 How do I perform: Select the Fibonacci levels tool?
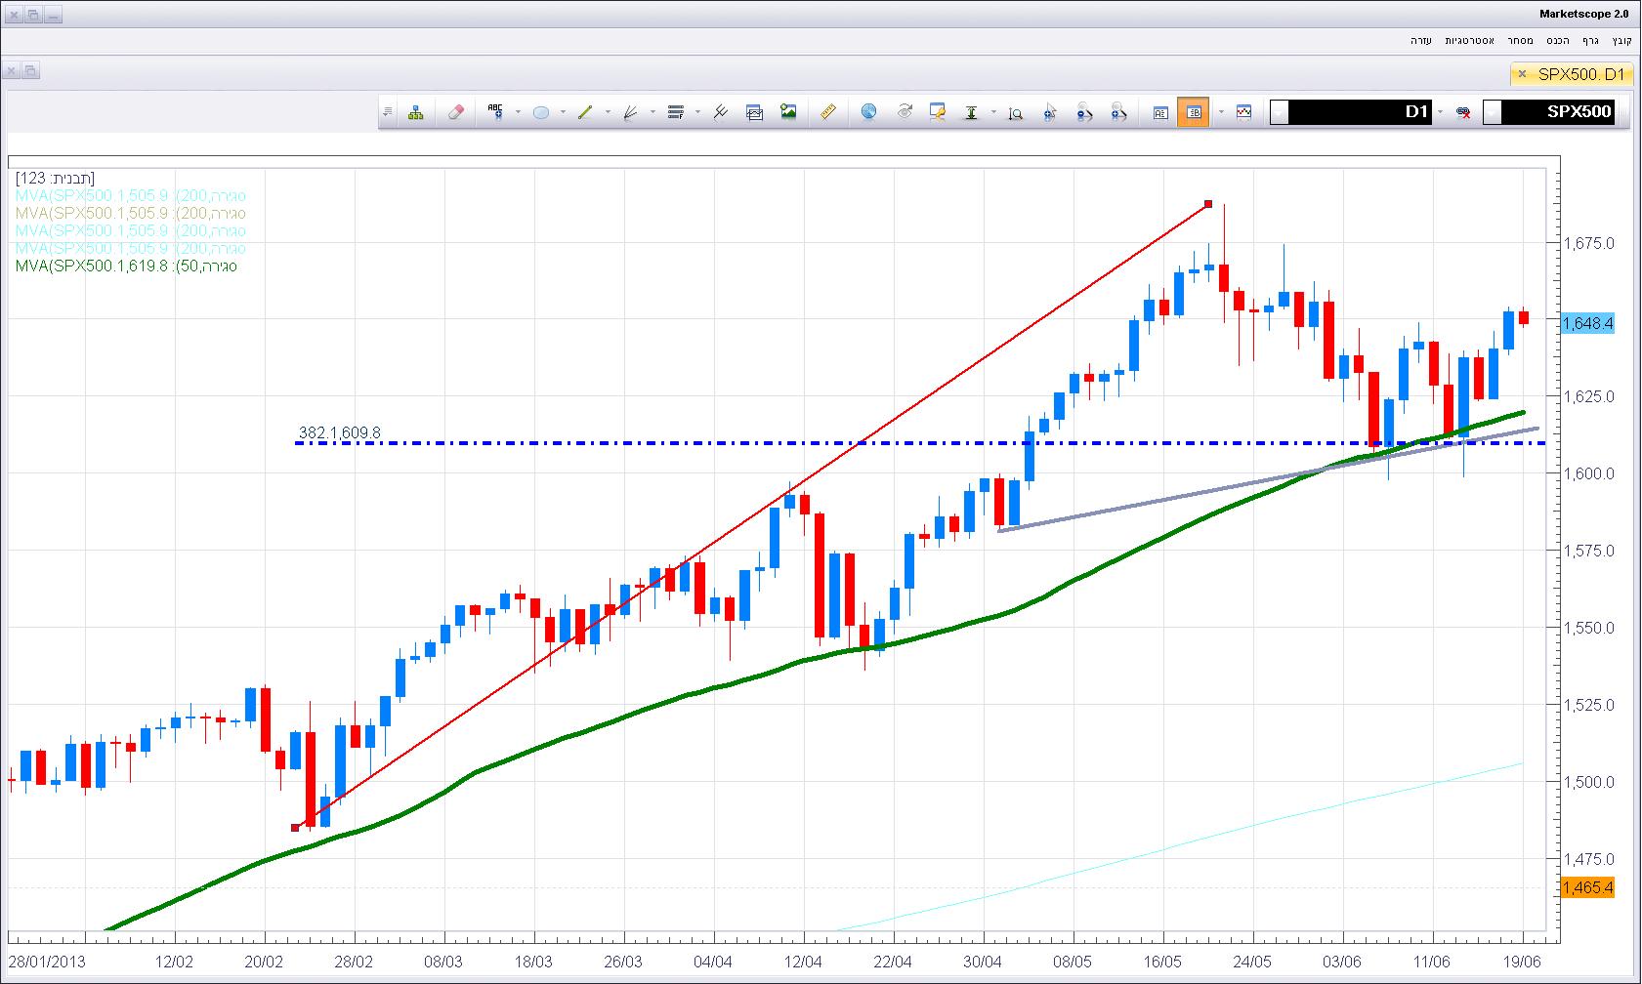point(675,112)
